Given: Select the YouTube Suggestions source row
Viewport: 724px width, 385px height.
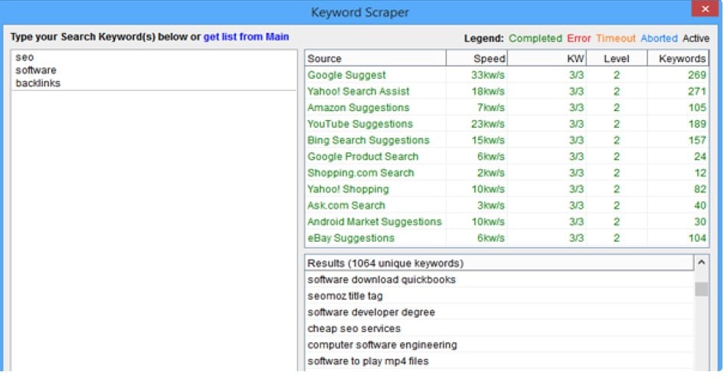Looking at the screenshot, I should click(x=506, y=124).
